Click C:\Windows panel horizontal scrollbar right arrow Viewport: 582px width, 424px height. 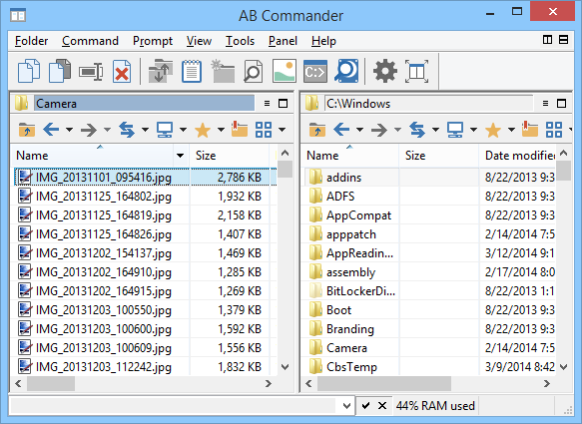[547, 383]
